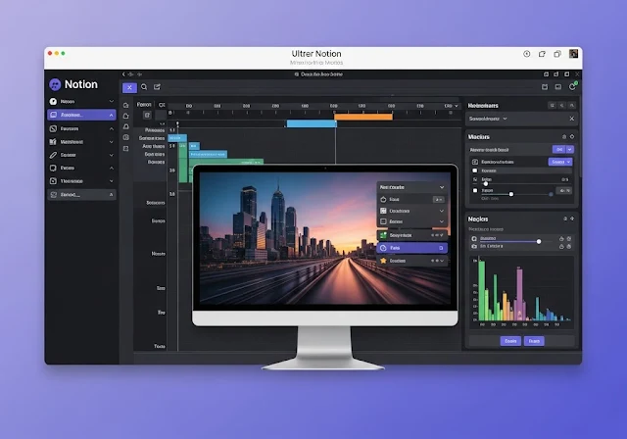Image resolution: width=627 pixels, height=439 pixels.
Task: Collapse the overlay menu header chevron
Action: click(x=442, y=187)
